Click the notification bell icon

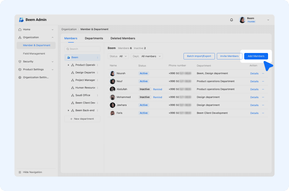(x=232, y=20)
